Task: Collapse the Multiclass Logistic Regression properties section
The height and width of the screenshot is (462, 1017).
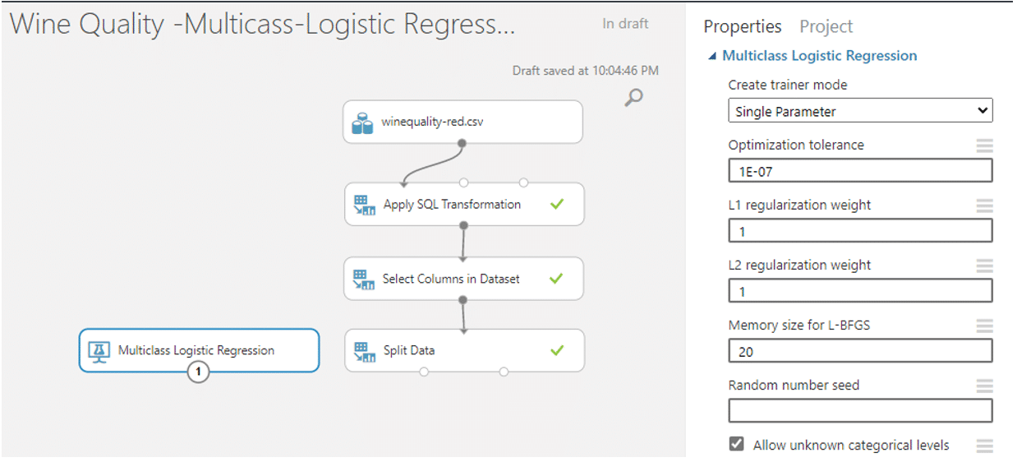Action: coord(711,57)
